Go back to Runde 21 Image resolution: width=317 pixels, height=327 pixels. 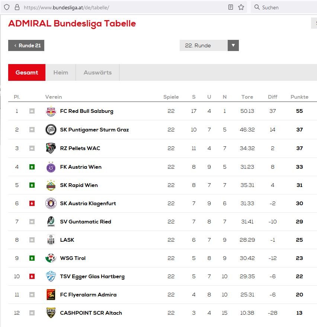tap(26, 45)
